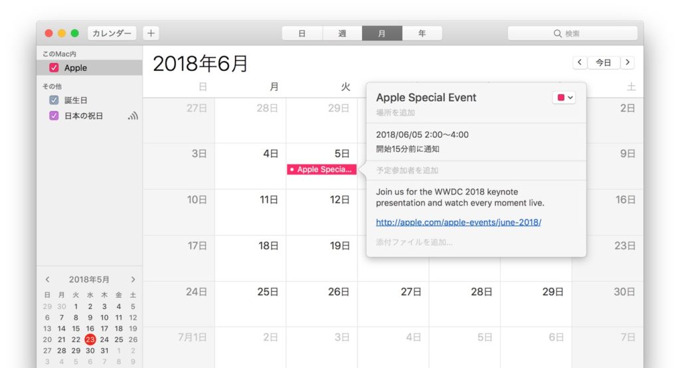The width and height of the screenshot is (680, 368).
Task: Click mini calendar previous month arrow
Action: [x=47, y=280]
